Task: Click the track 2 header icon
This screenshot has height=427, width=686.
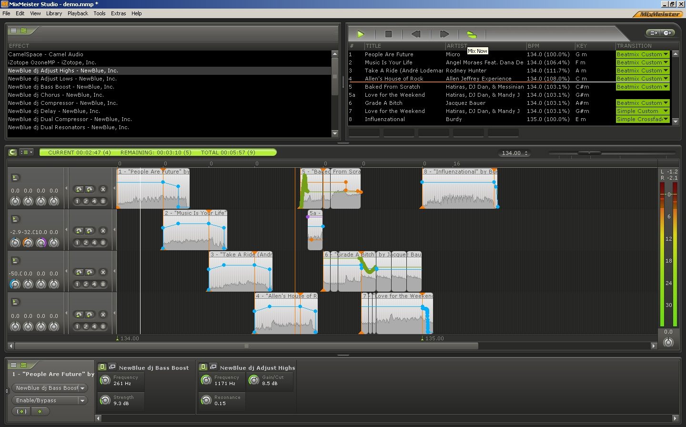Action: coord(15,219)
